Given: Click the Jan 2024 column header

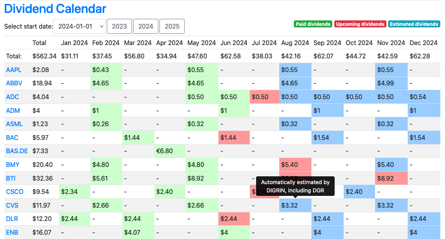Looking at the screenshot, I should tap(74, 43).
